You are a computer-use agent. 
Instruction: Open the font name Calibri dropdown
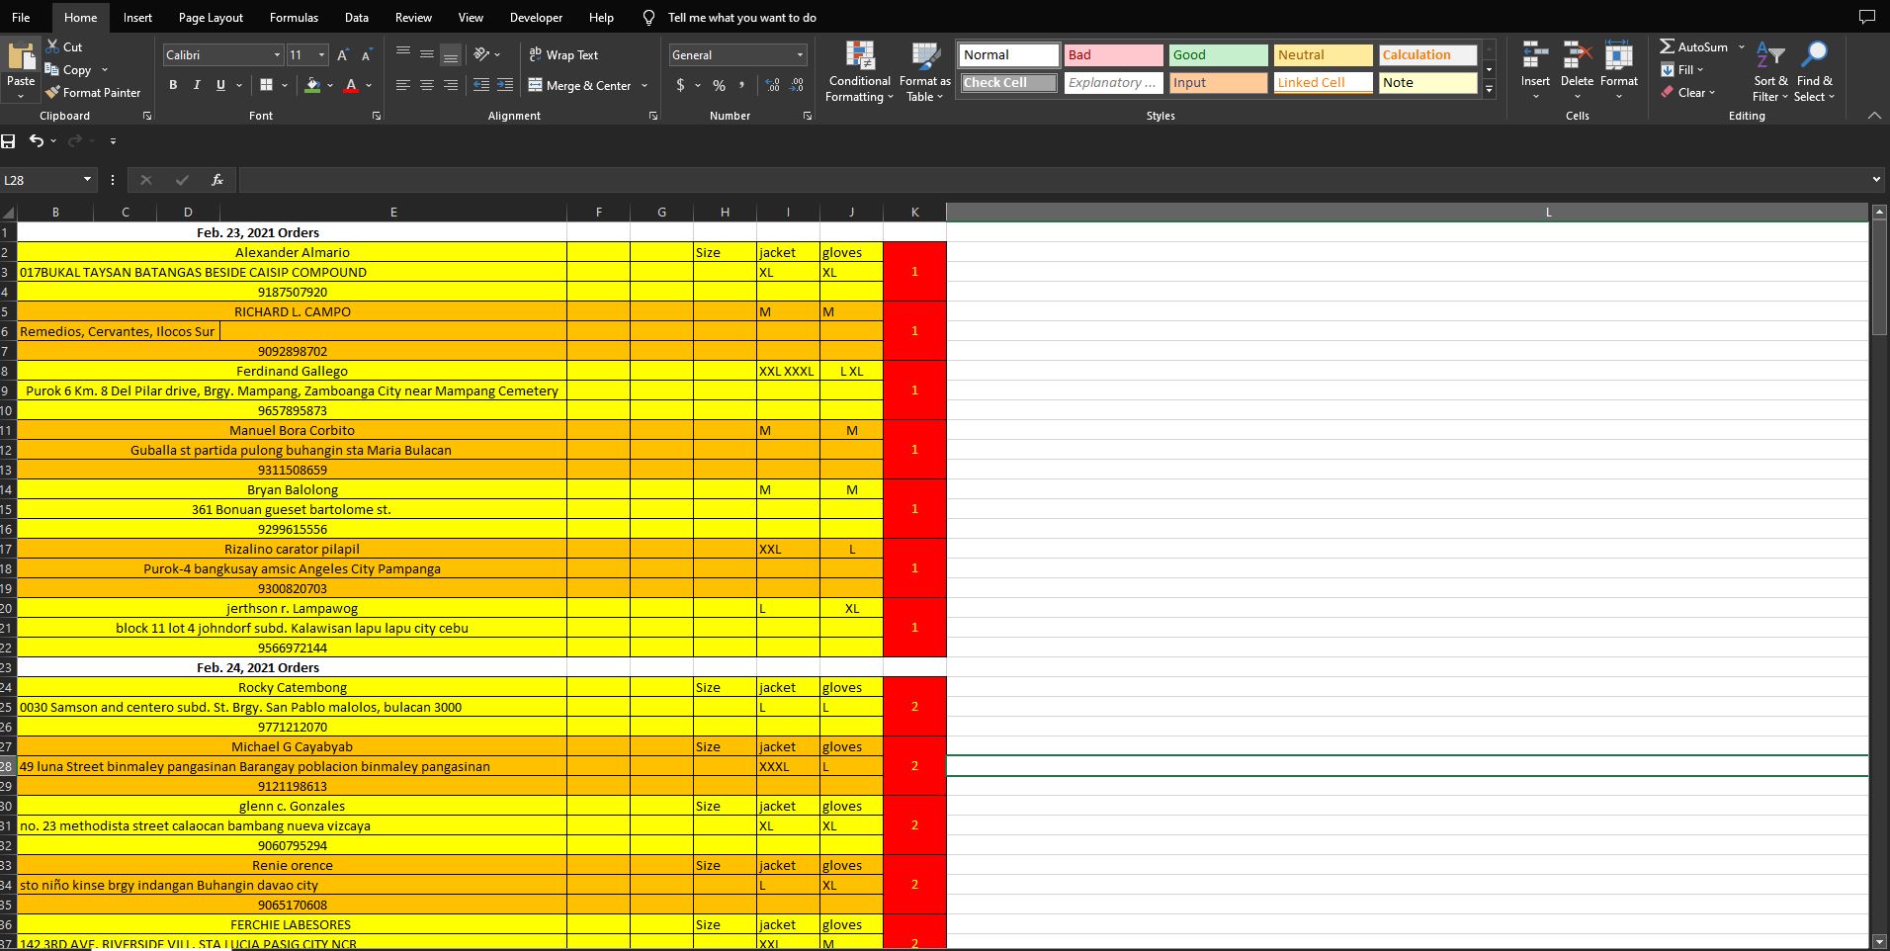pyautogui.click(x=277, y=55)
